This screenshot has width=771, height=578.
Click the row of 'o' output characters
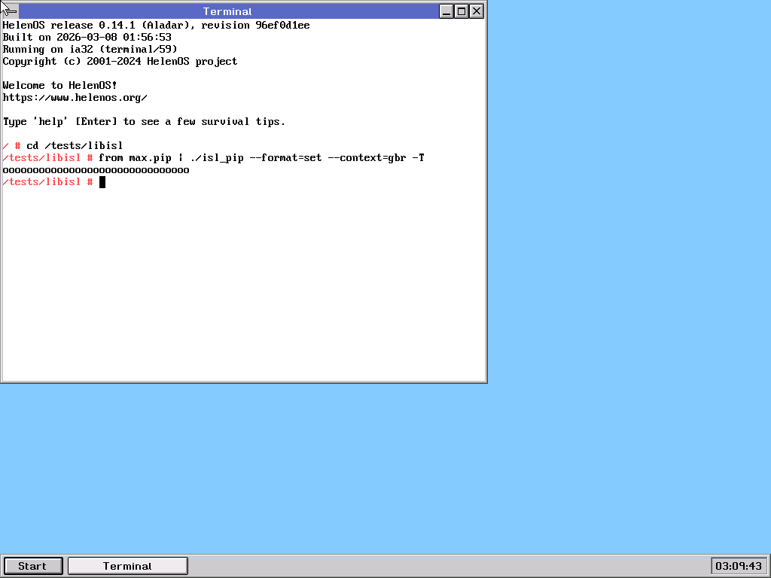click(96, 170)
